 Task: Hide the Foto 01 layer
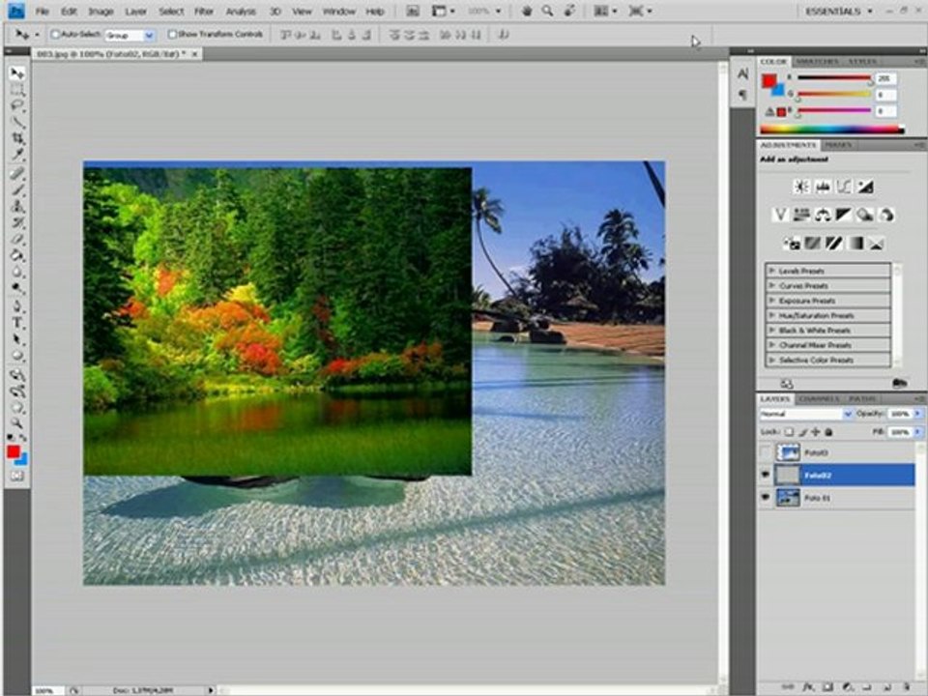pos(766,498)
